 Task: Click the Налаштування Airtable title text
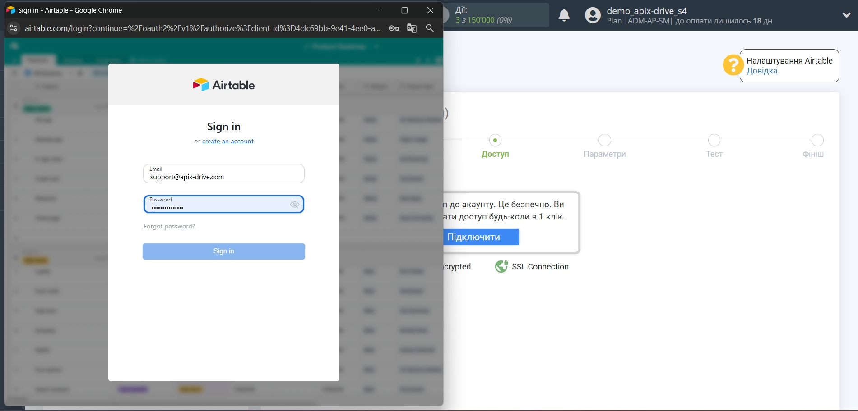(x=789, y=61)
